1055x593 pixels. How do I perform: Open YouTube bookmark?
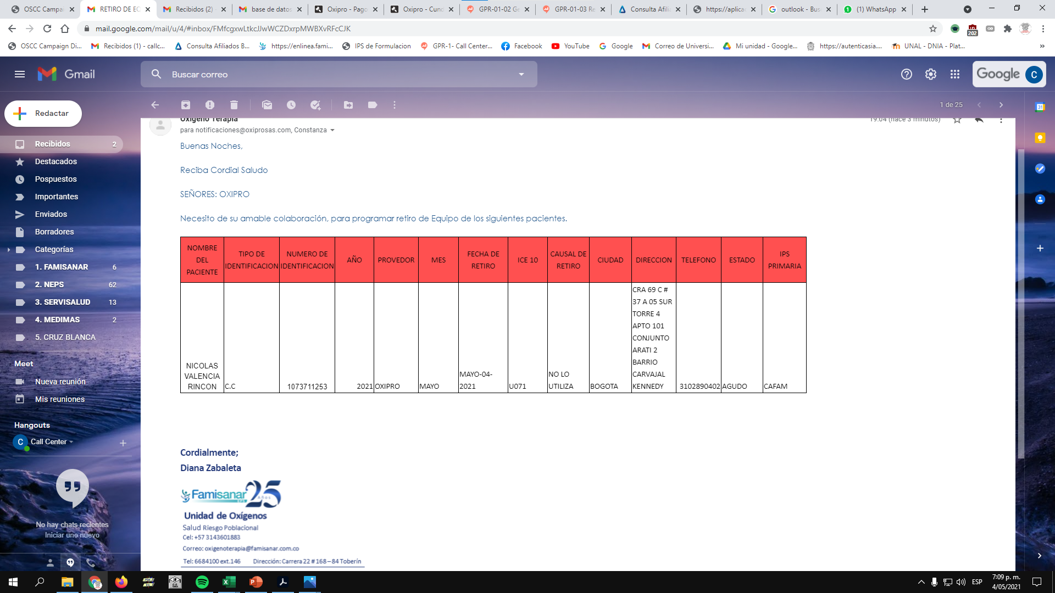tap(570, 46)
